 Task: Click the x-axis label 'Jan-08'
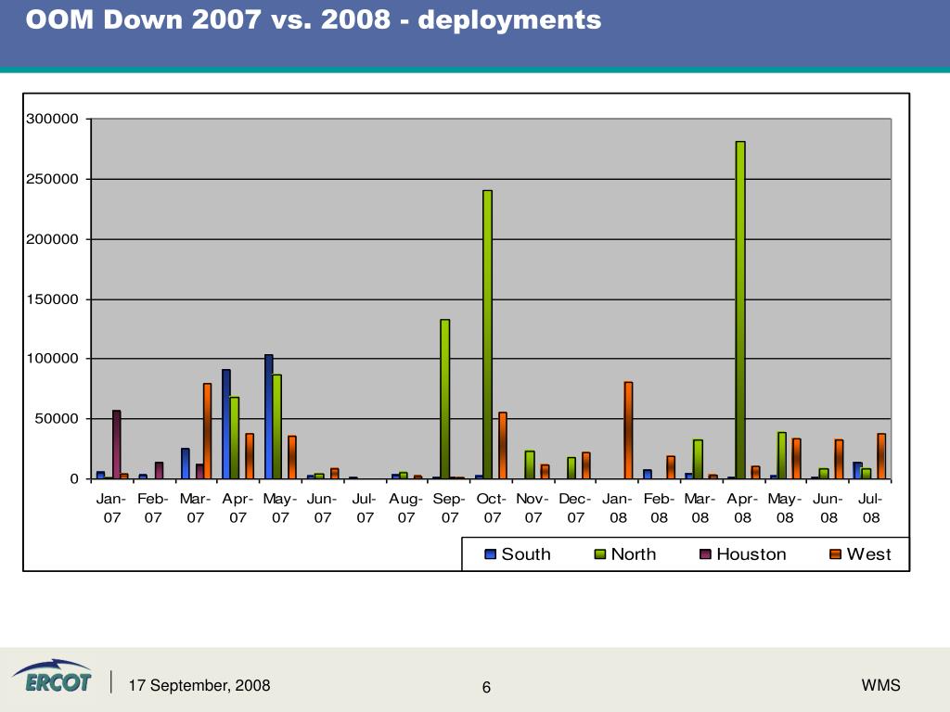(617, 508)
